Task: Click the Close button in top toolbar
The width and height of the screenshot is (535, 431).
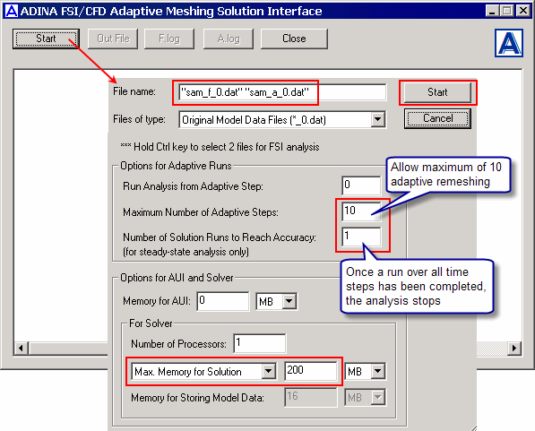Action: pyautogui.click(x=294, y=39)
